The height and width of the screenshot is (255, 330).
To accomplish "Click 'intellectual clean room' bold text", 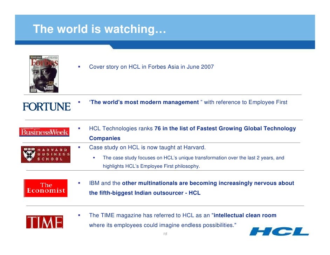I will click(x=245, y=215).
